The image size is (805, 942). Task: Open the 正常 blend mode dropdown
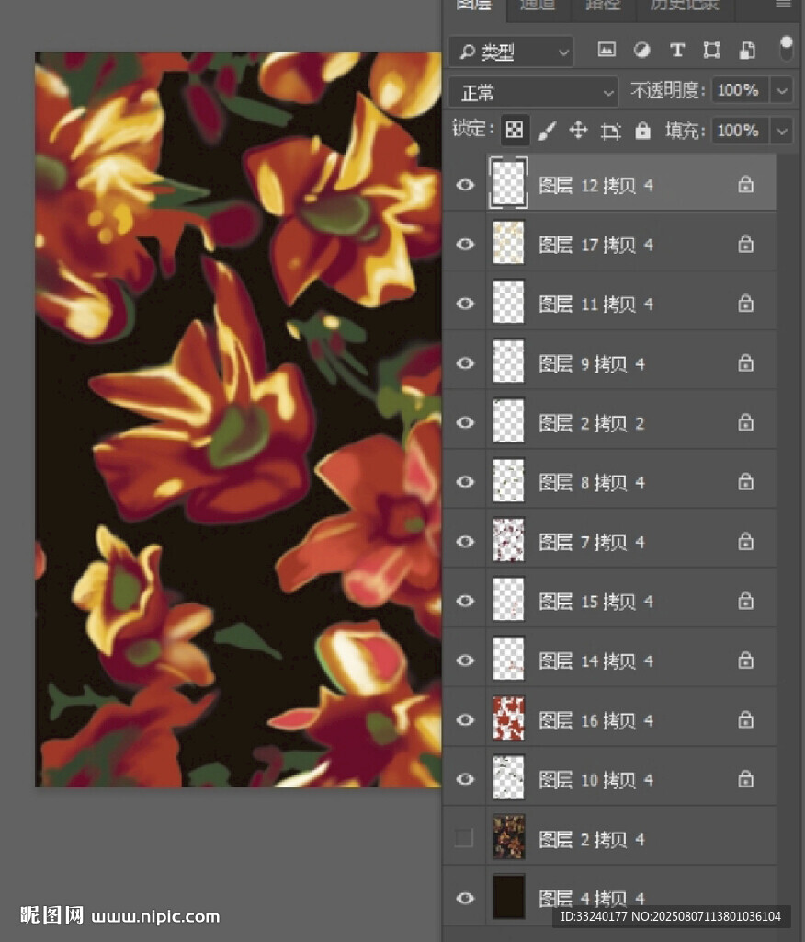click(x=533, y=93)
